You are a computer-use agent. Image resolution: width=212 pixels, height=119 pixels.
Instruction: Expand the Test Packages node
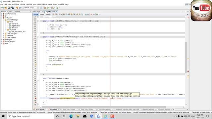pos(4,34)
